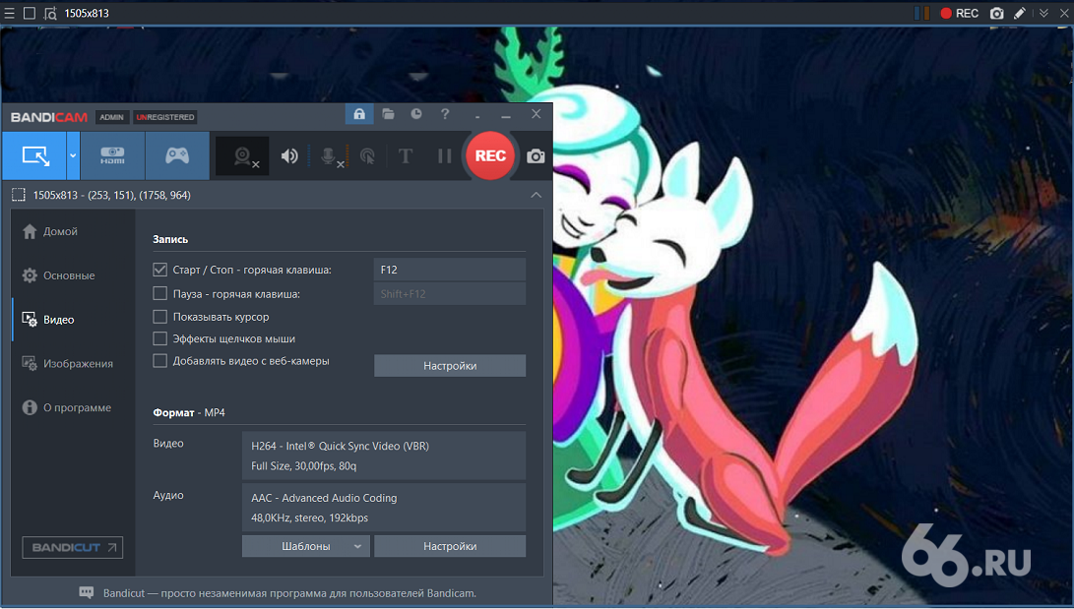The image size is (1074, 609).
Task: Open the output folder icon
Action: point(389,114)
